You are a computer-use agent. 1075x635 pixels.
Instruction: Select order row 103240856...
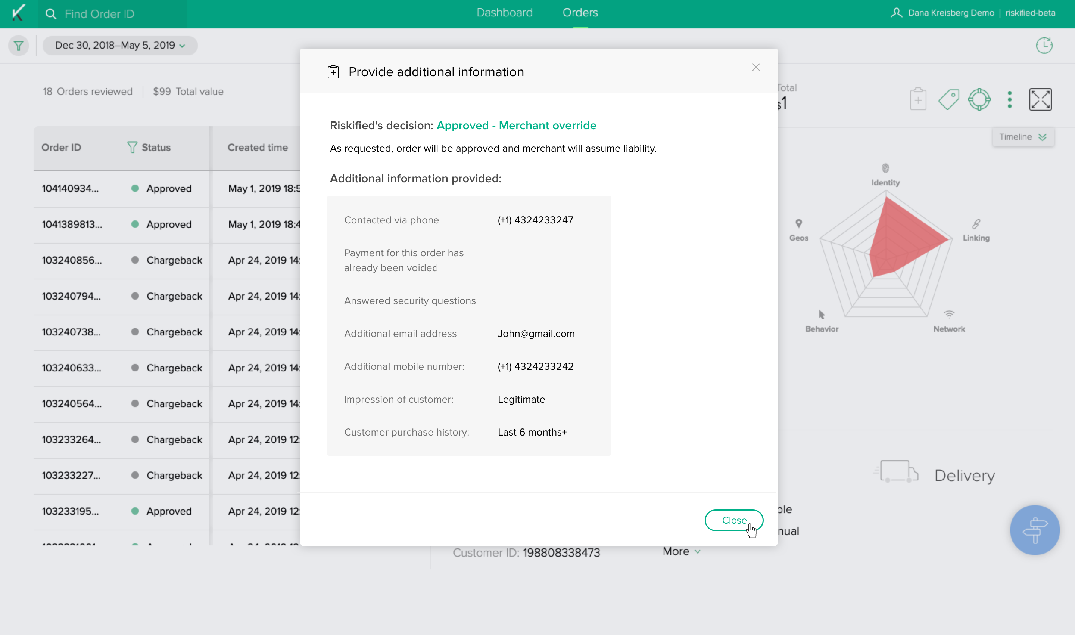167,261
